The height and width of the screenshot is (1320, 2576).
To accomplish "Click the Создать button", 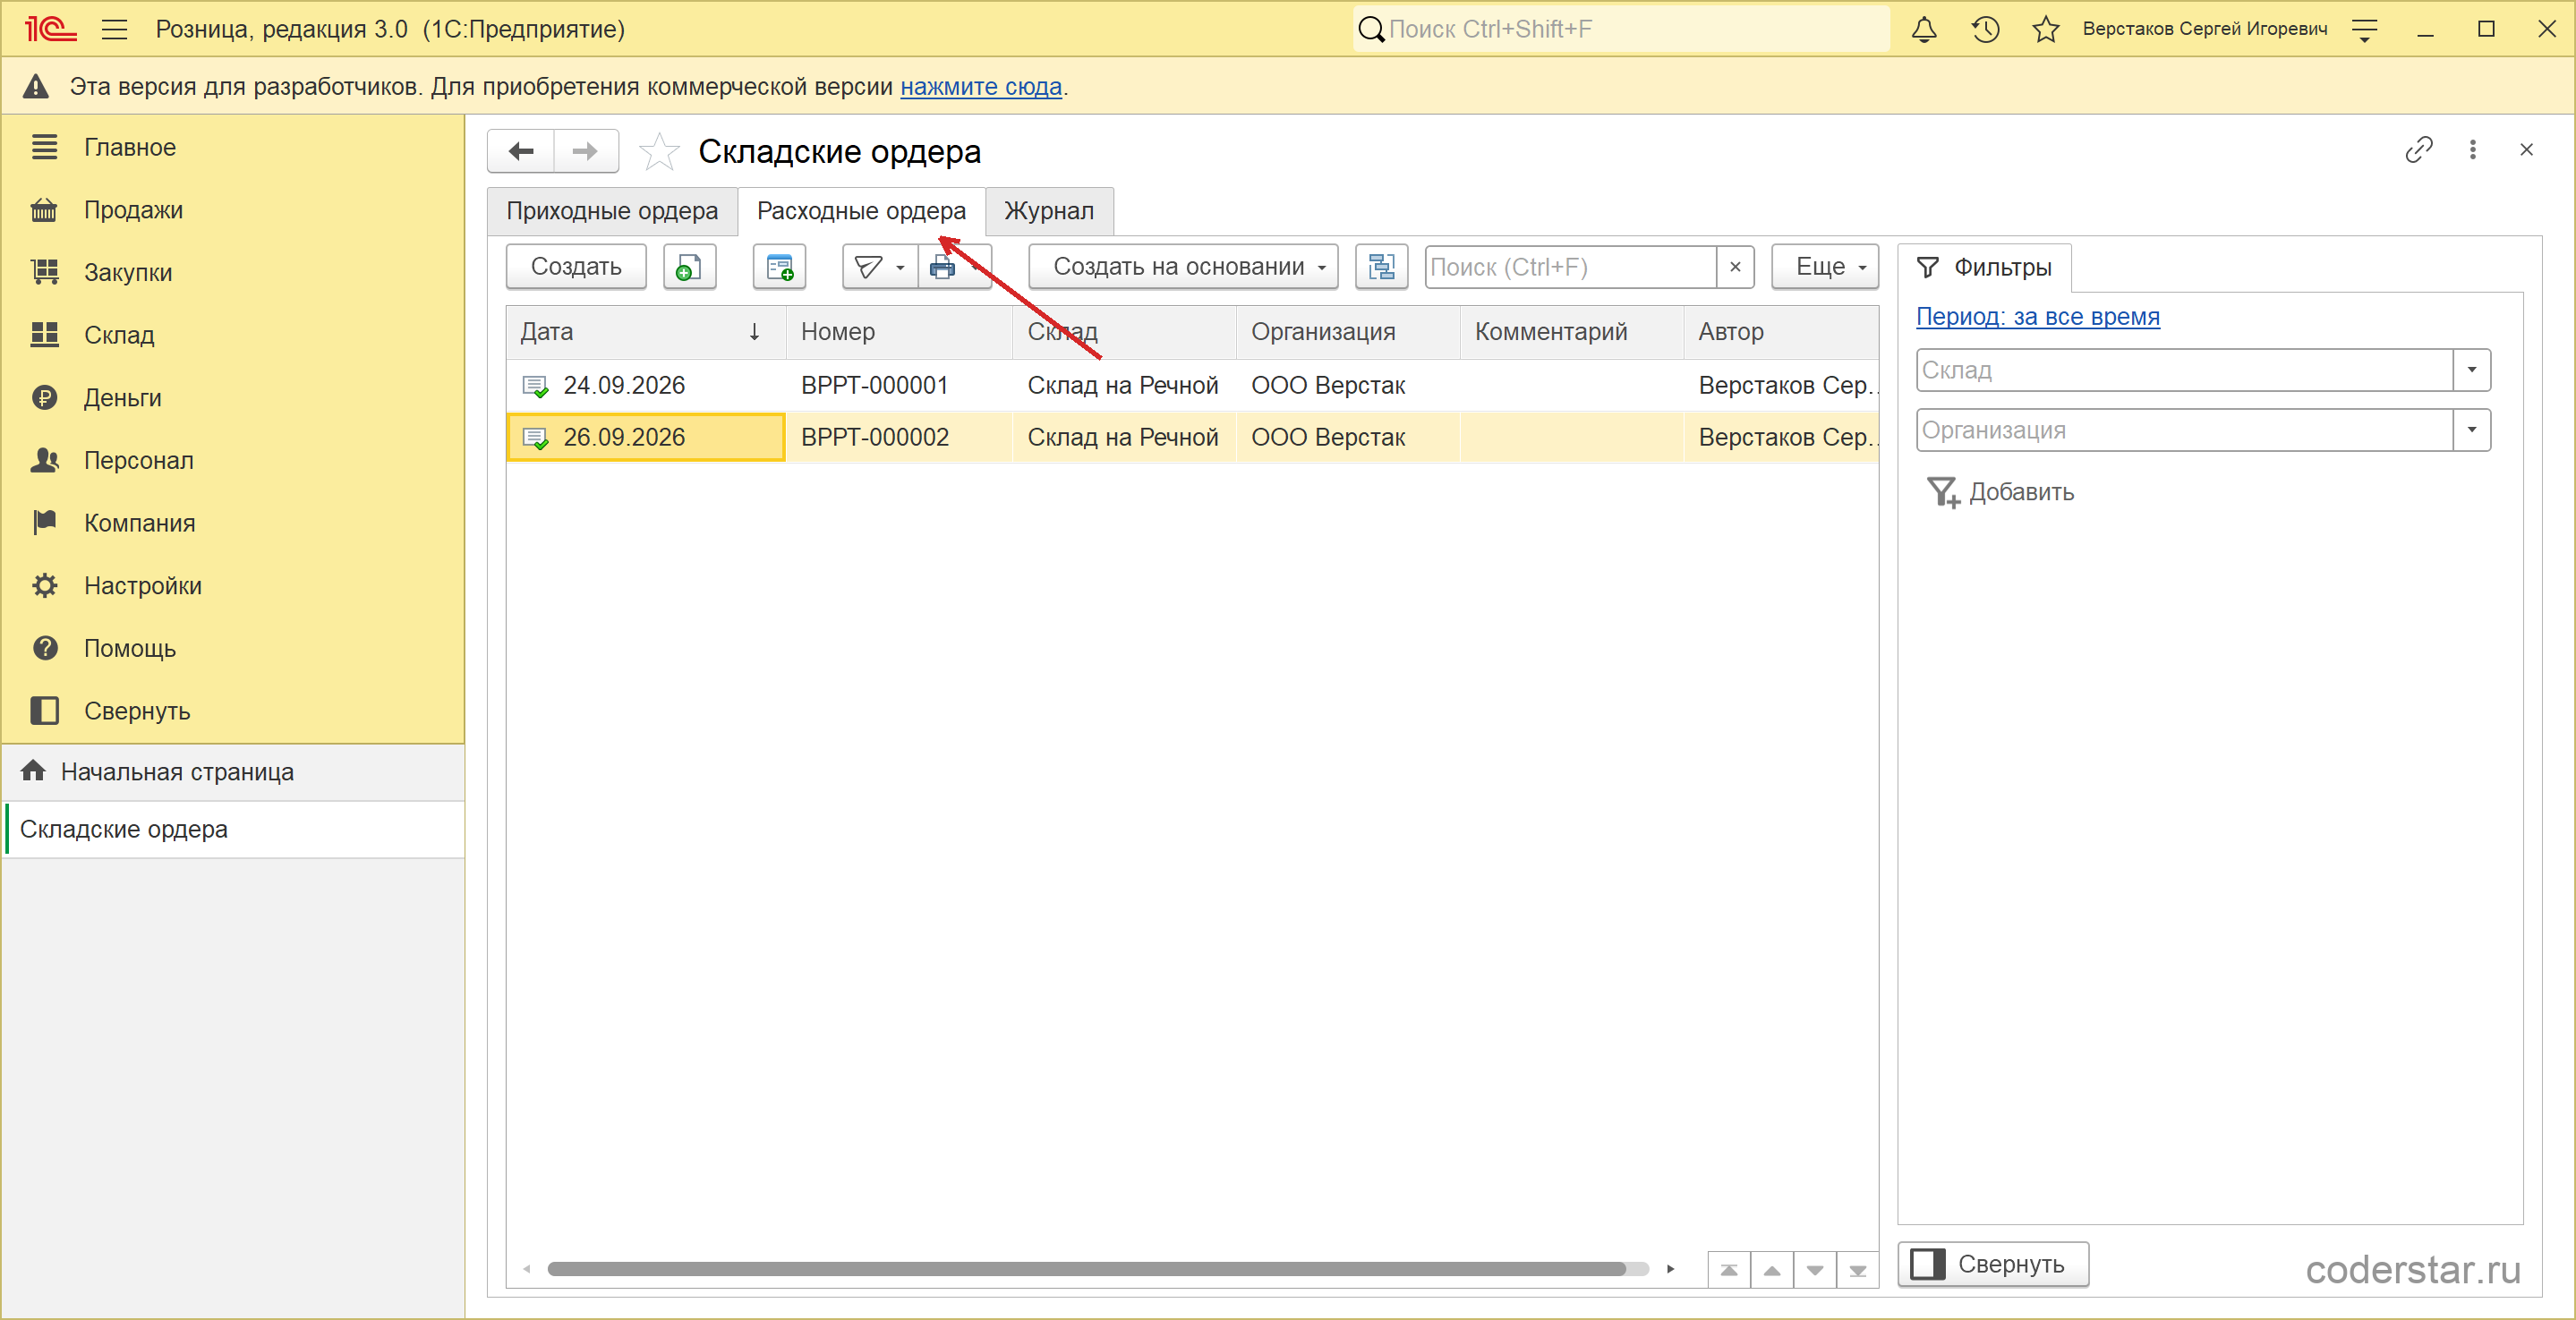I will 576,267.
